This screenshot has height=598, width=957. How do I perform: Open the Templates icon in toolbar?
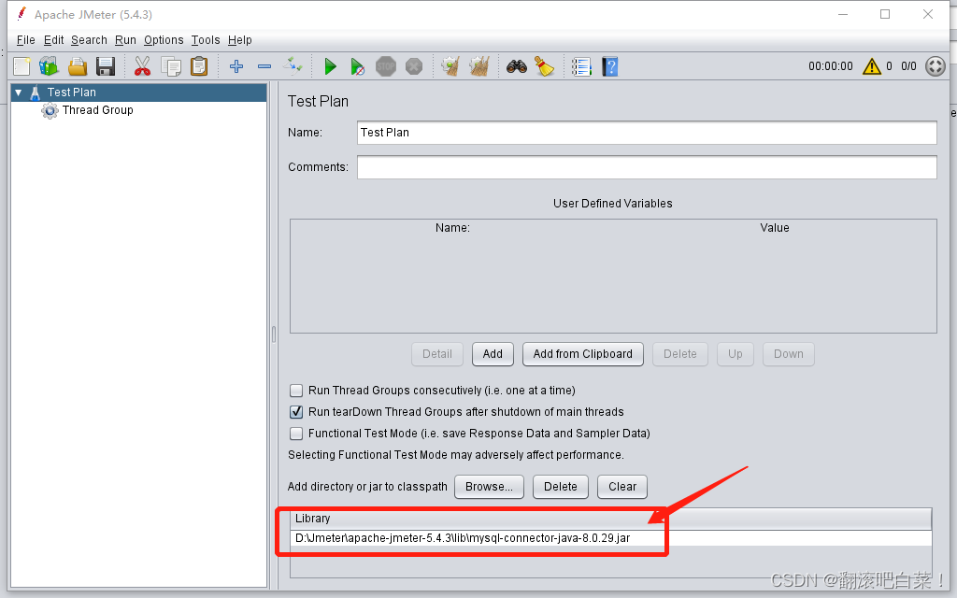pyautogui.click(x=49, y=66)
